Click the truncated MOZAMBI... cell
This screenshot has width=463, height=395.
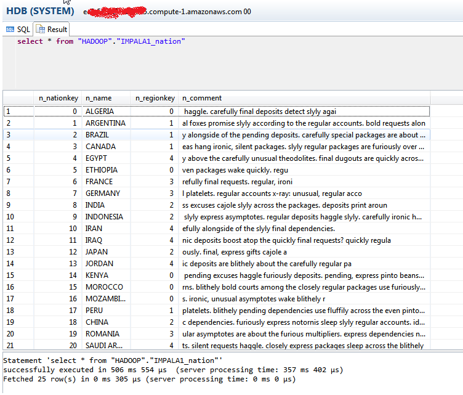click(x=105, y=299)
